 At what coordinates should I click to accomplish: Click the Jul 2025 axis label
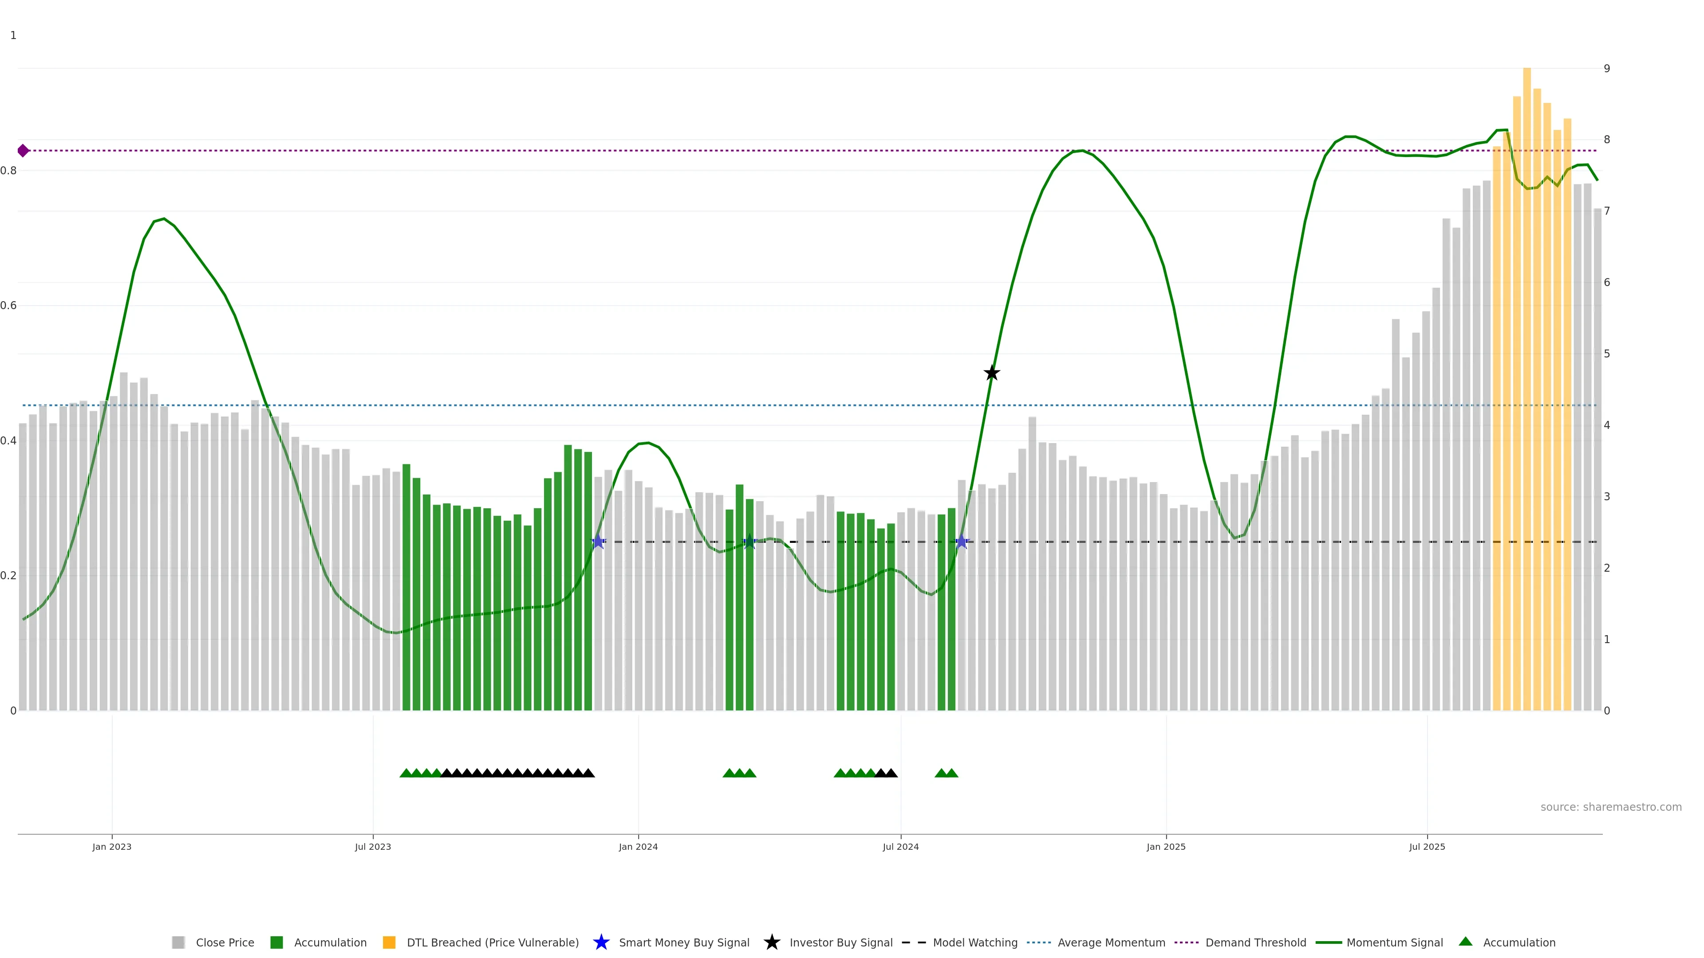(x=1427, y=846)
